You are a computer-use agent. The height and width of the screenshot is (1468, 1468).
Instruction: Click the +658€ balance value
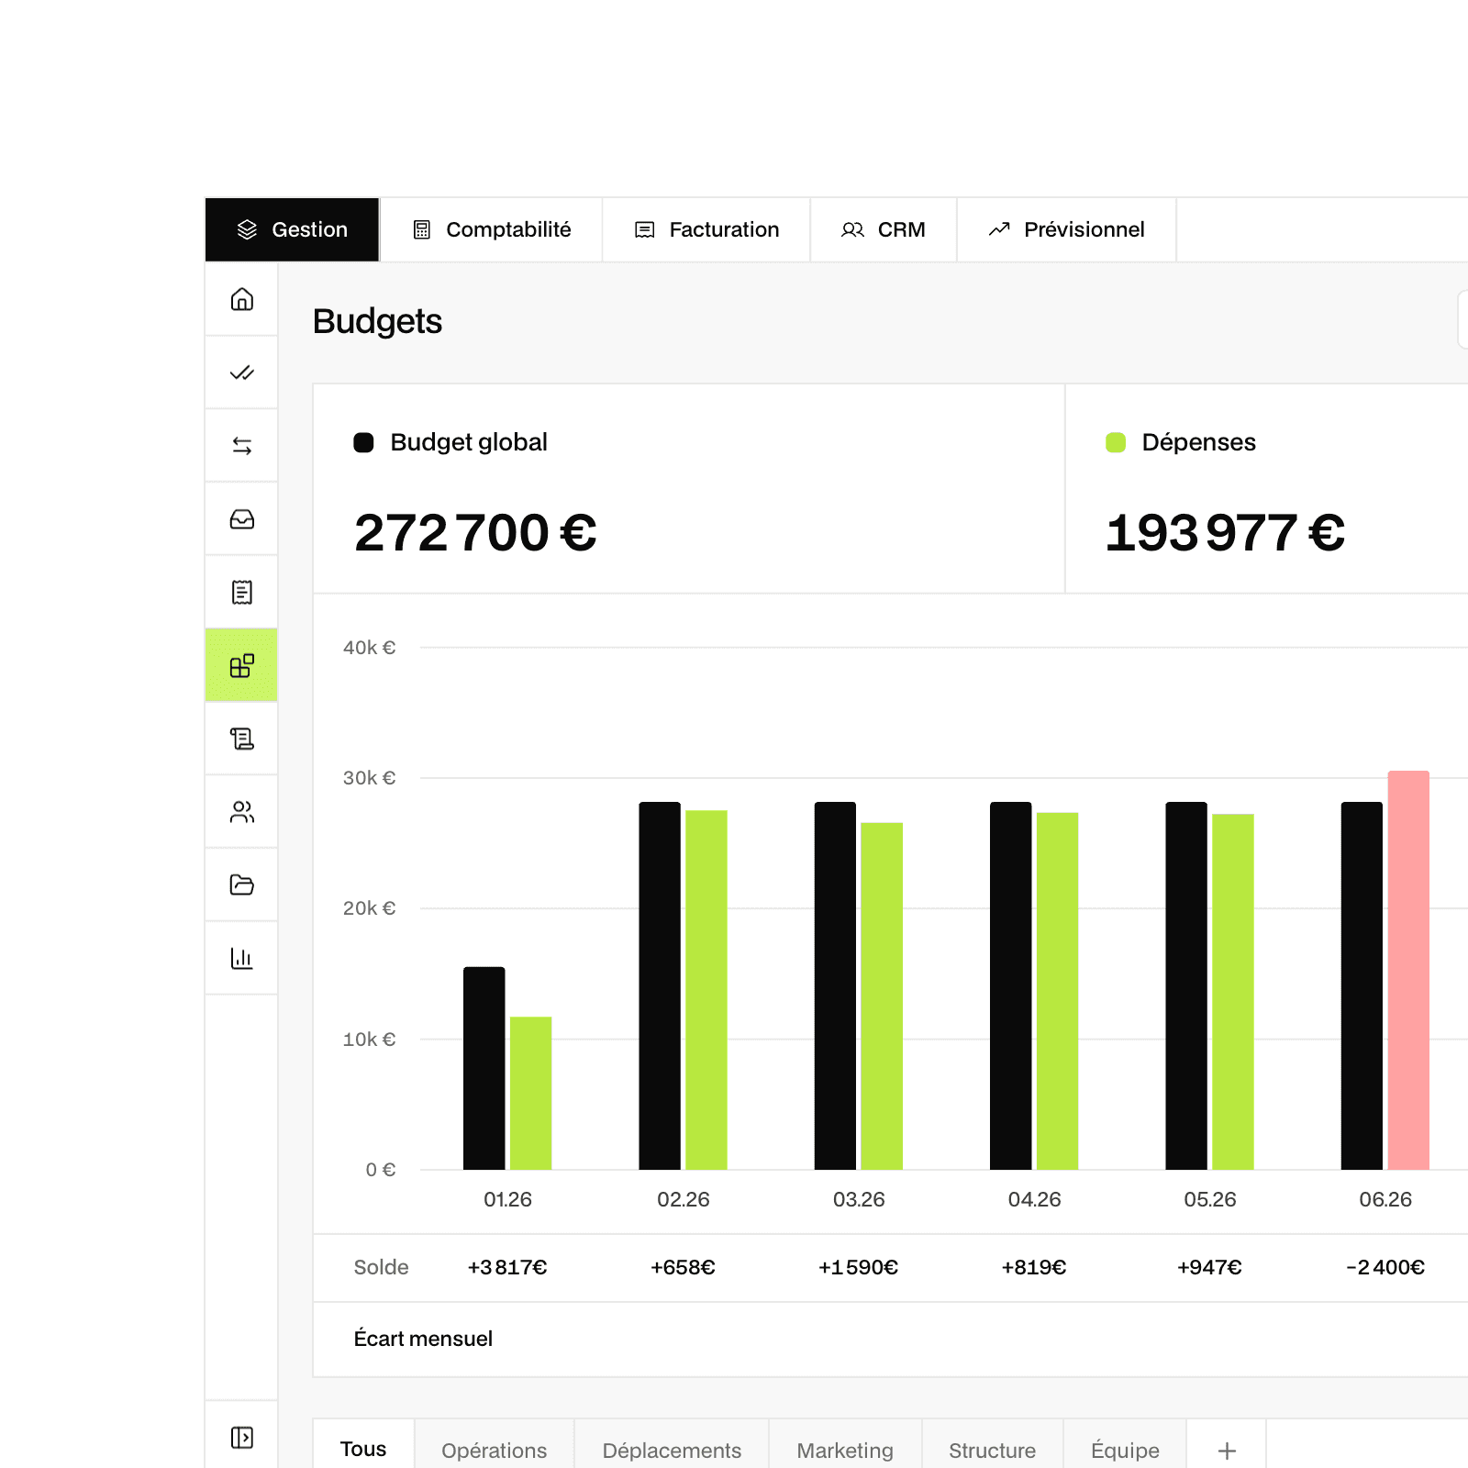[683, 1267]
